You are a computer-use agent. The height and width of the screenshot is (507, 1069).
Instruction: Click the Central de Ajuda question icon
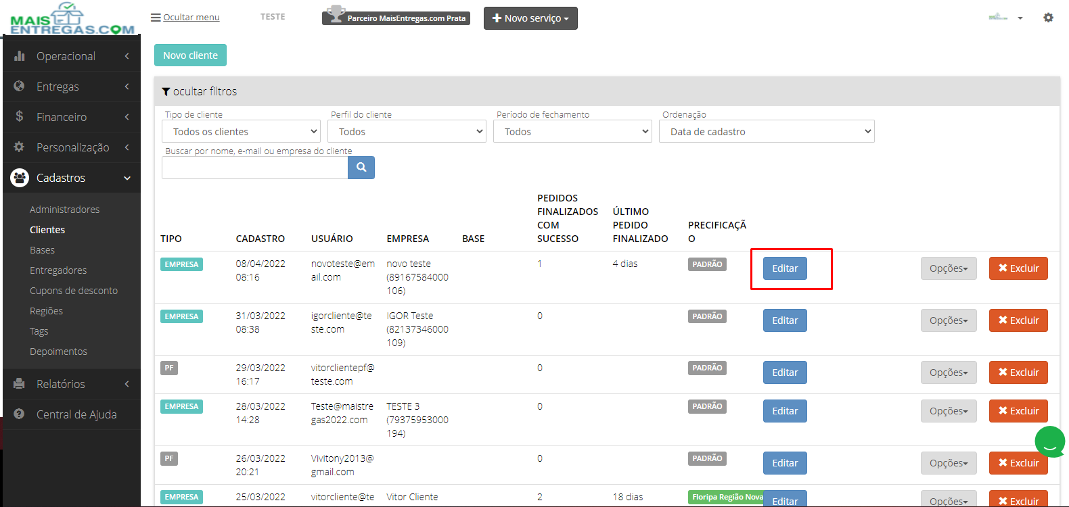pos(20,414)
